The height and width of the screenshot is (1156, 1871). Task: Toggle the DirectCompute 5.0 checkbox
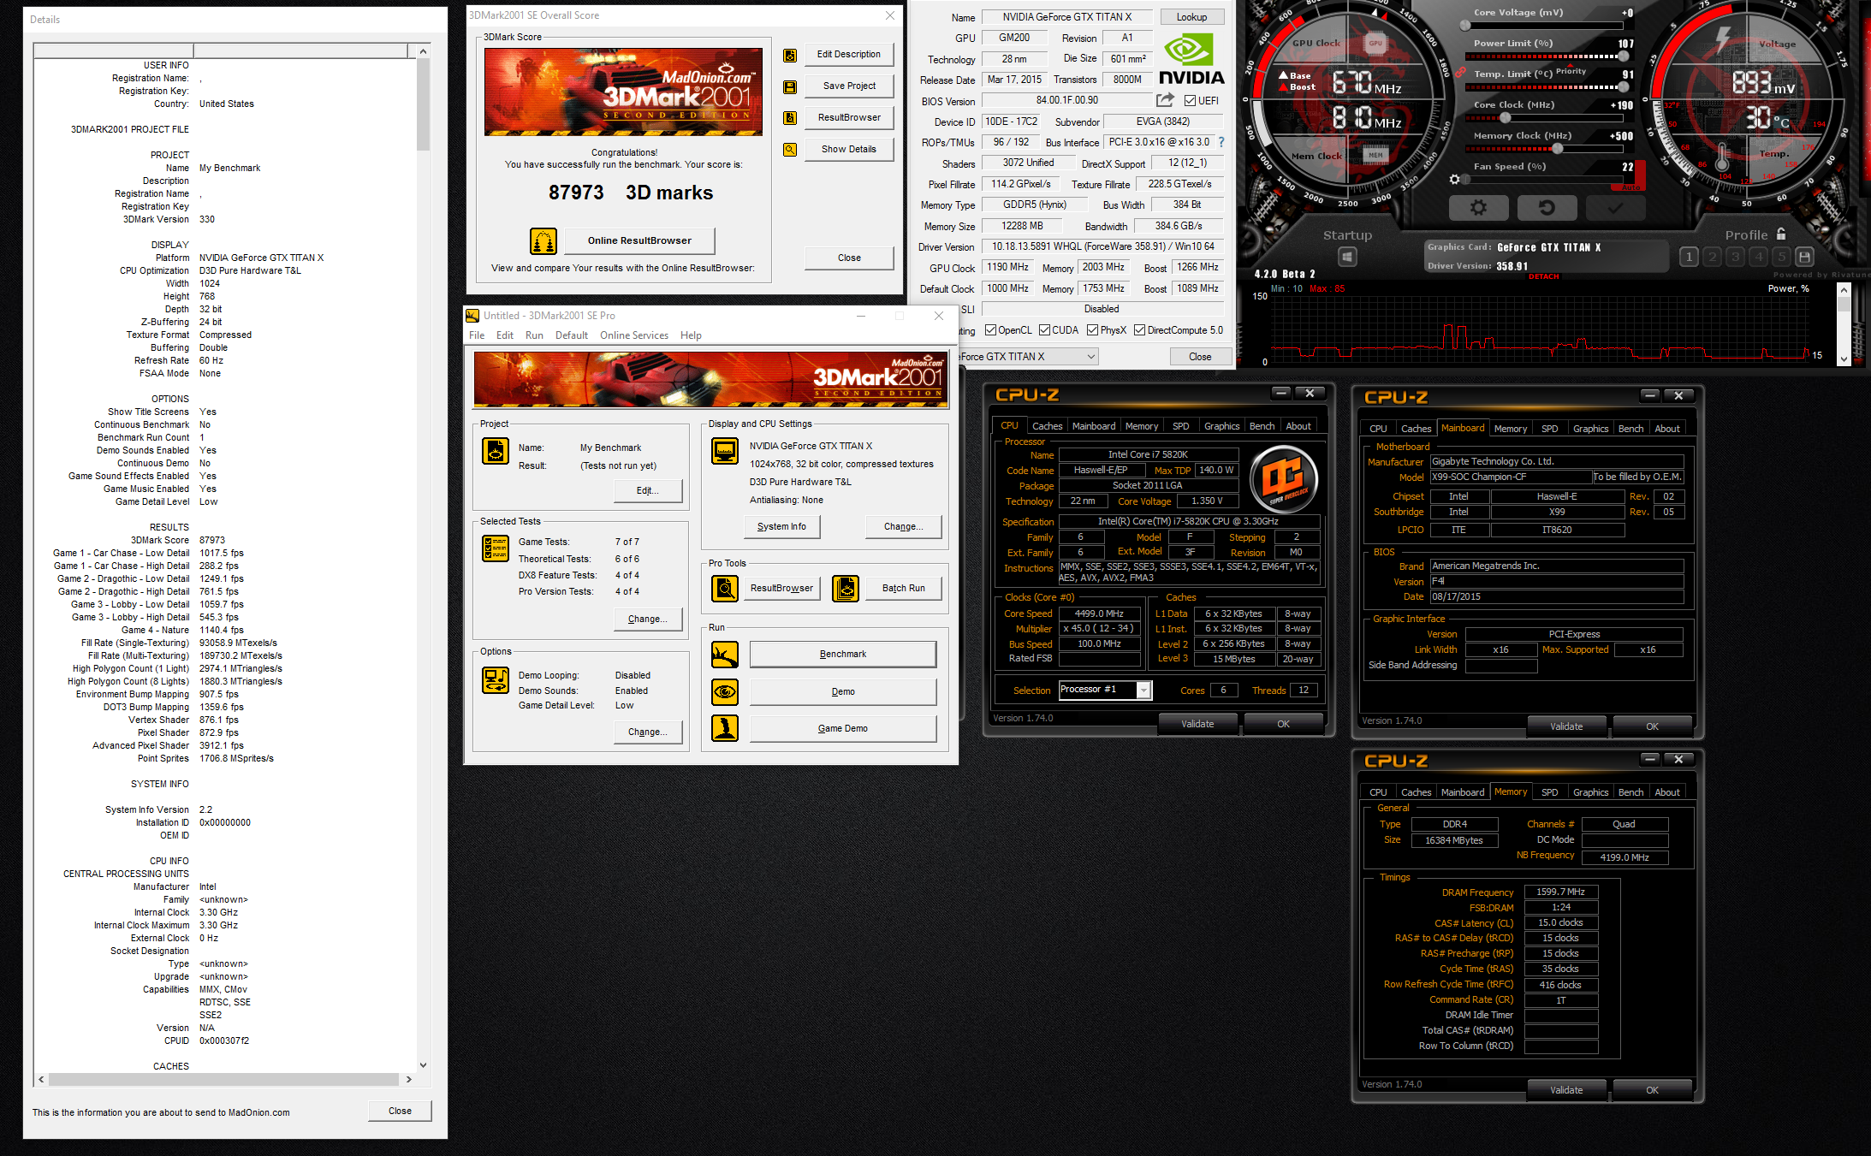click(x=1140, y=330)
